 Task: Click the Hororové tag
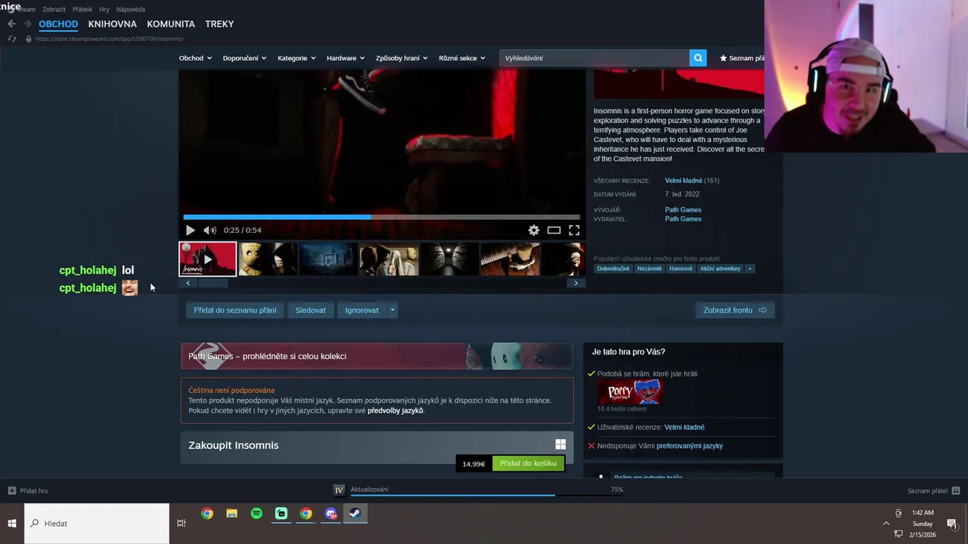point(681,268)
